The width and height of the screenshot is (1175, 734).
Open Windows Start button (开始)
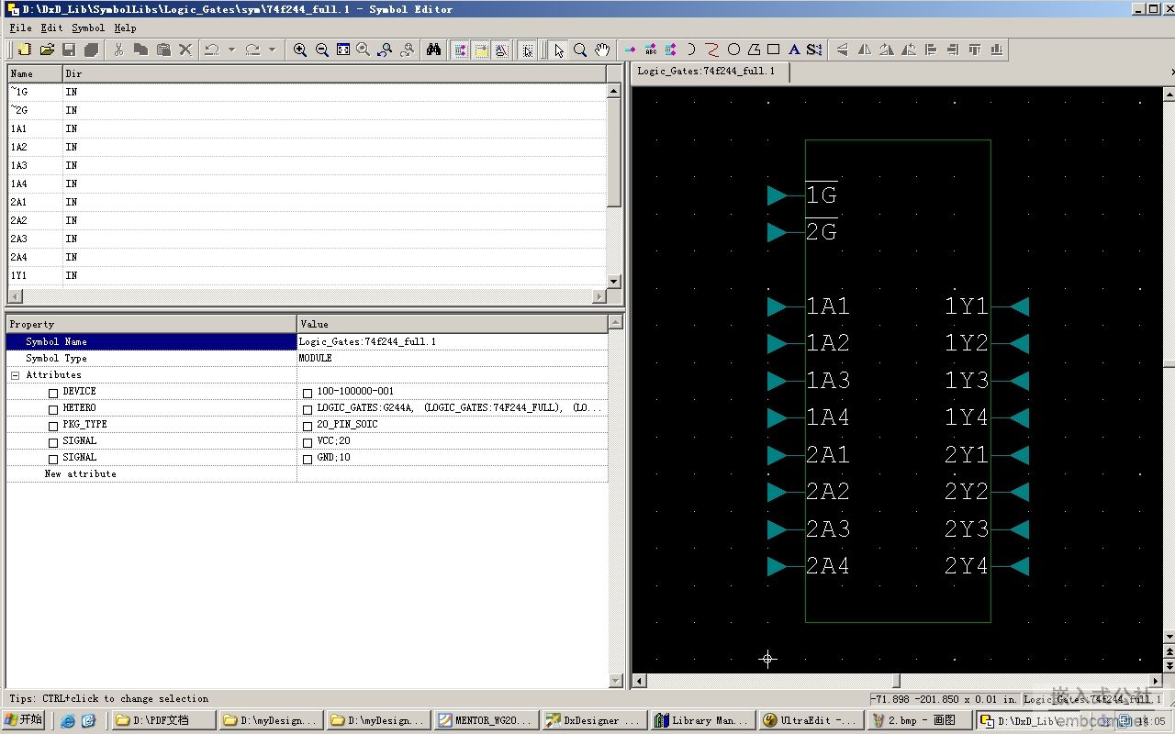pyautogui.click(x=24, y=720)
